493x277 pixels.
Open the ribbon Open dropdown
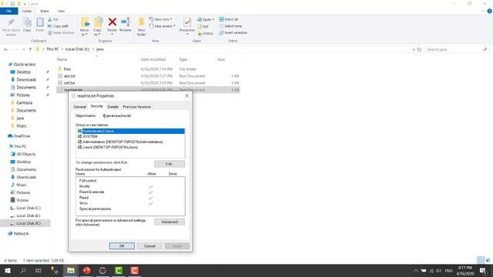206,19
